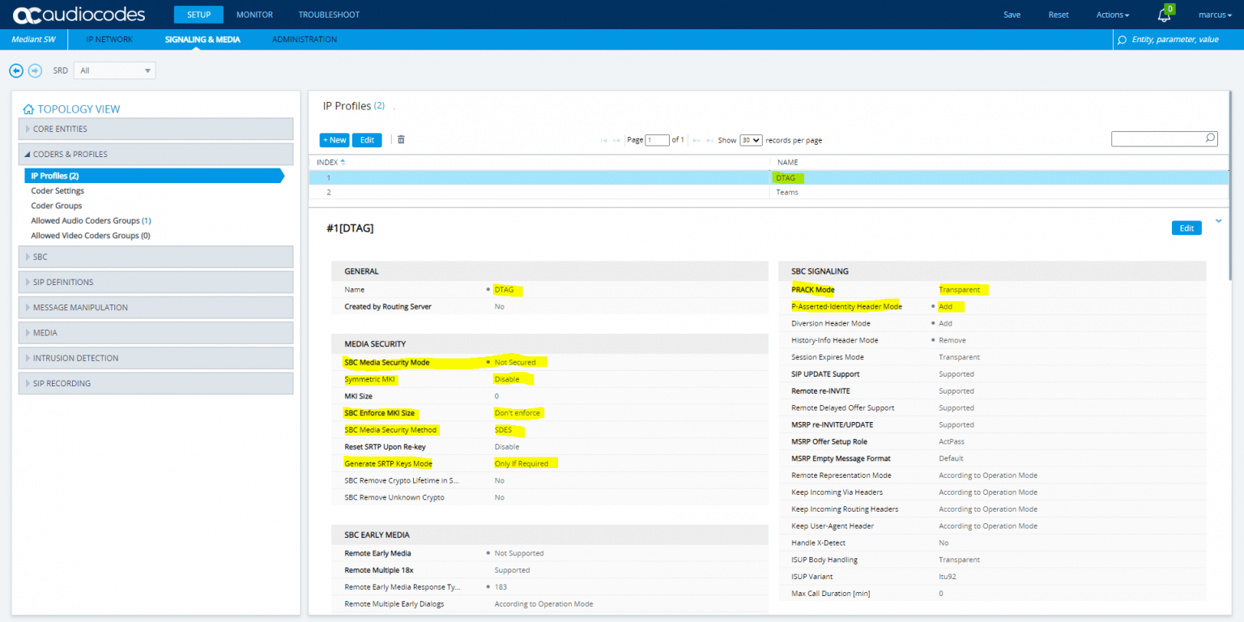Viewport: 1244px width, 622px height.
Task: Delete the selected IP profile using trash icon
Action: 401,139
